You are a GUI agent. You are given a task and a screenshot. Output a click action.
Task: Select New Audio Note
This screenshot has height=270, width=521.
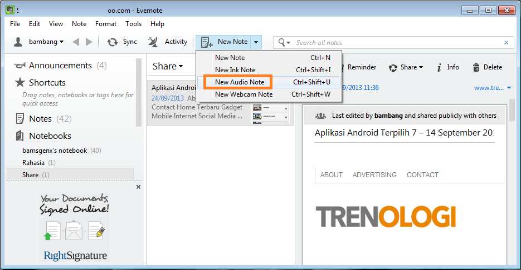point(269,82)
